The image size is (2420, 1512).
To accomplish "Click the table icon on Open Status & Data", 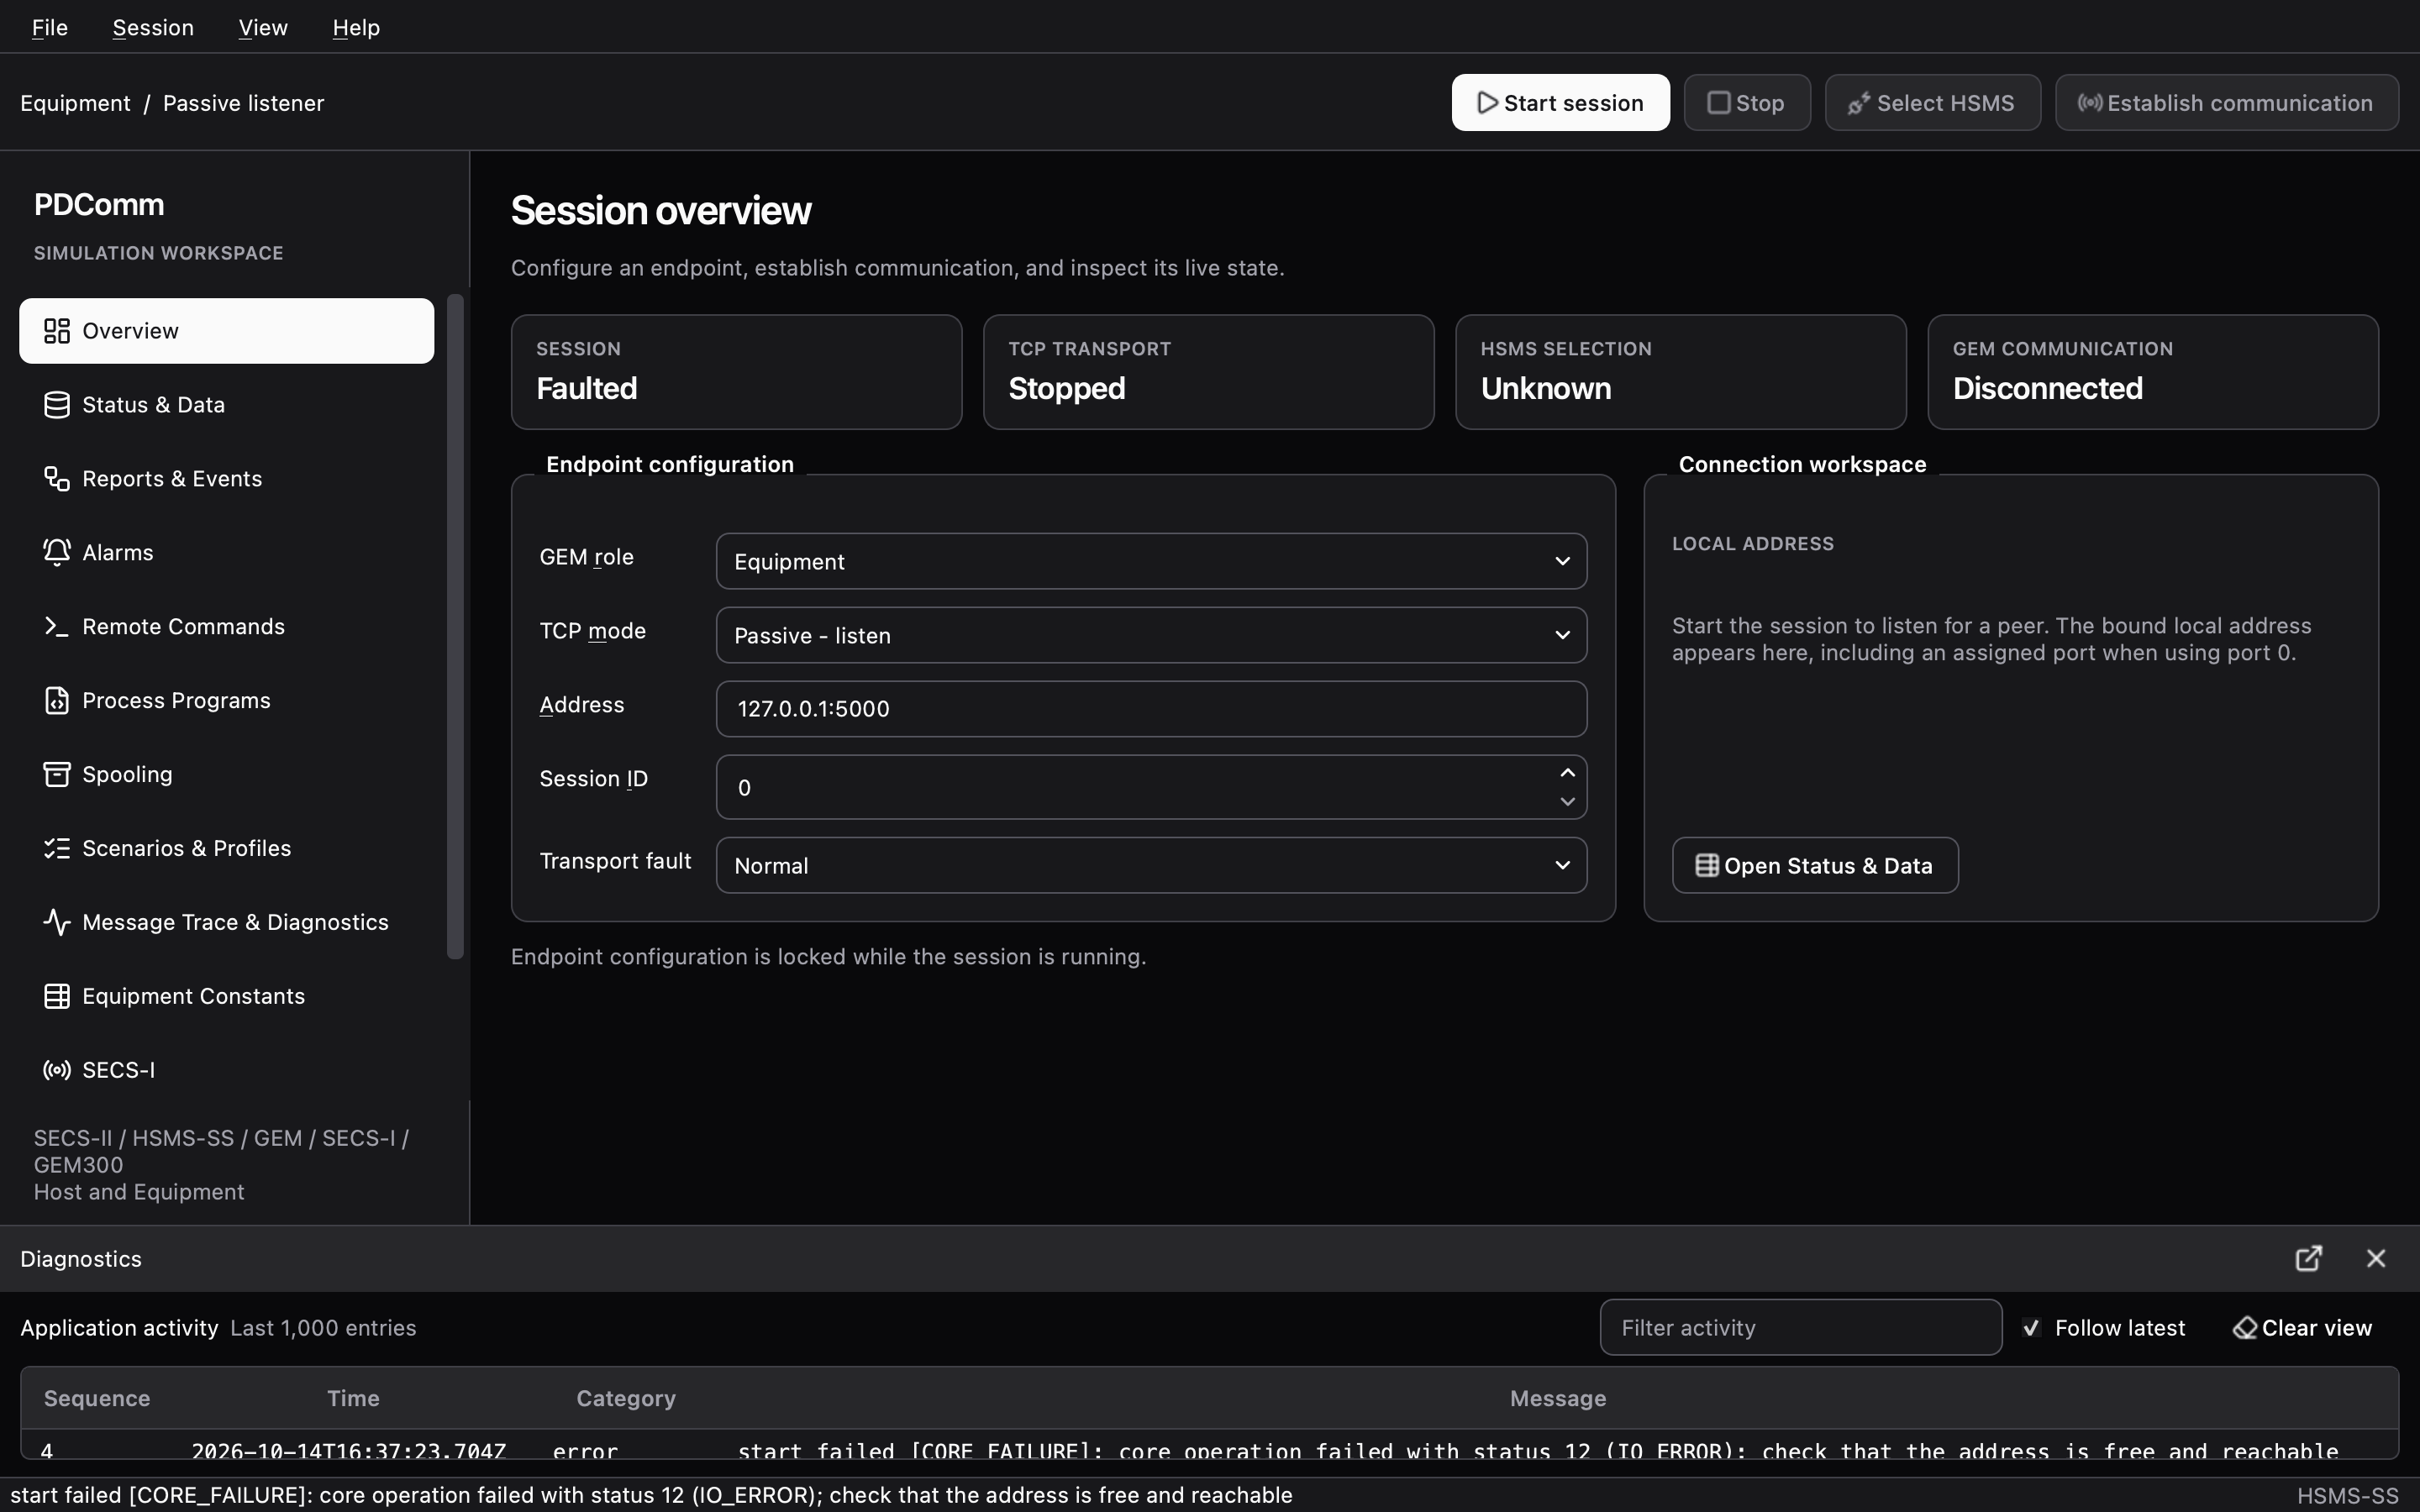I will point(1707,866).
